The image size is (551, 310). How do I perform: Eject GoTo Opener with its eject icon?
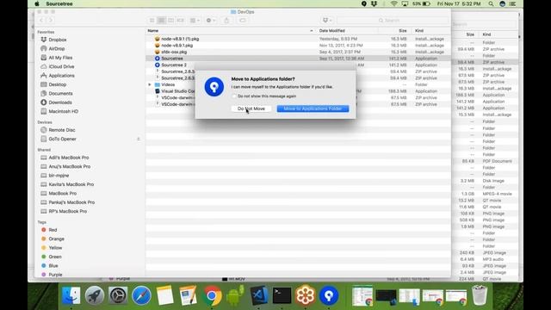139,139
